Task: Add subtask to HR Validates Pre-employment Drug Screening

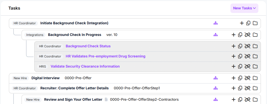Action: [233, 56]
